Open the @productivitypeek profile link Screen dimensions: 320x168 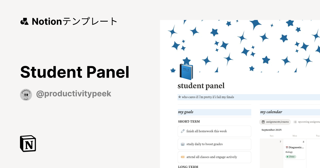click(74, 94)
